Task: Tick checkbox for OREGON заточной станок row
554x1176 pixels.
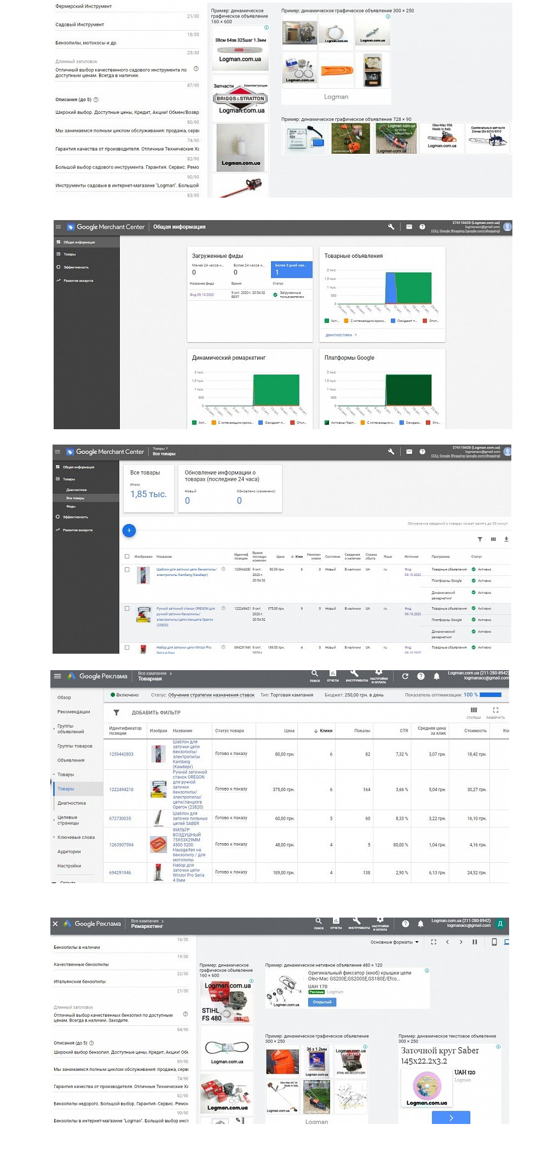Action: [x=127, y=608]
